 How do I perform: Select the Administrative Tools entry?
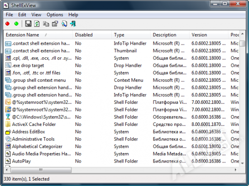pyautogui.click(x=33, y=139)
